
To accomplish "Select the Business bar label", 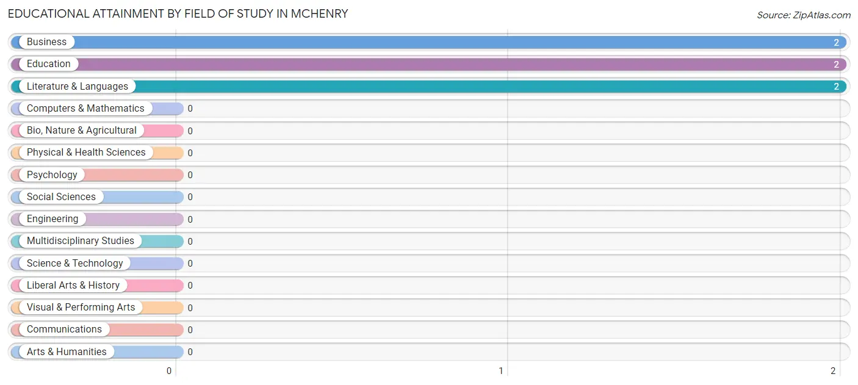I will coord(46,42).
